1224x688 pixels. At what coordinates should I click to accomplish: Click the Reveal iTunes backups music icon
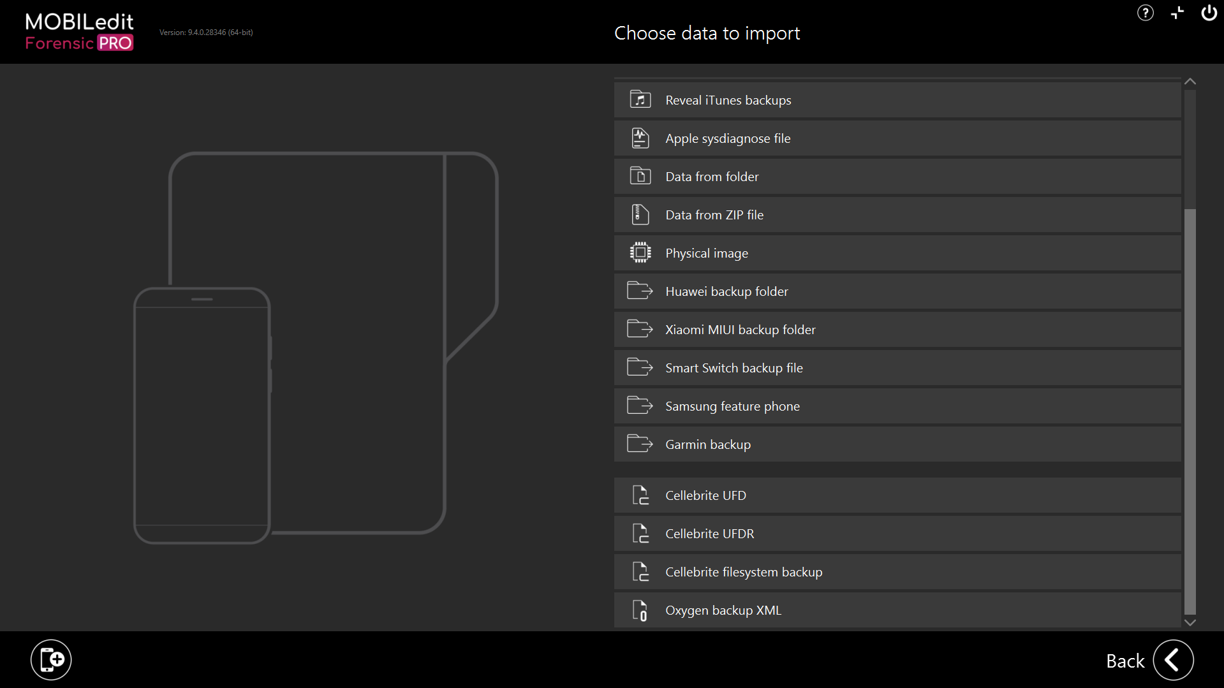point(640,100)
